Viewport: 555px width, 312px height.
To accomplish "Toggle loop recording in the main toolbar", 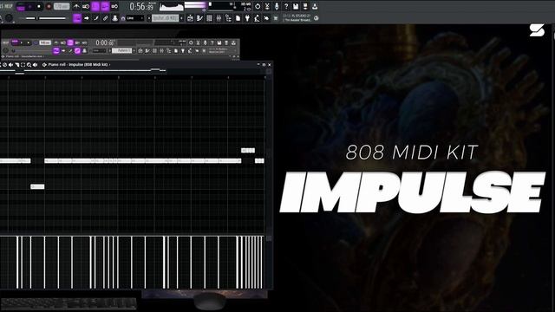I will pyautogui.click(x=114, y=7).
